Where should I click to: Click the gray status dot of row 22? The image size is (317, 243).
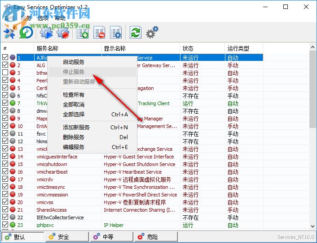click(13, 217)
